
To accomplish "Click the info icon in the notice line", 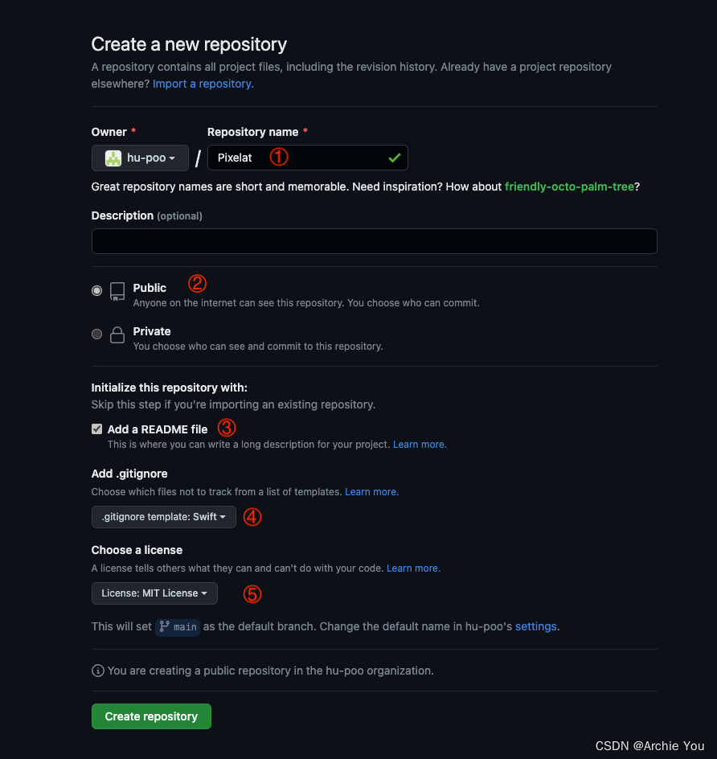I will (97, 670).
